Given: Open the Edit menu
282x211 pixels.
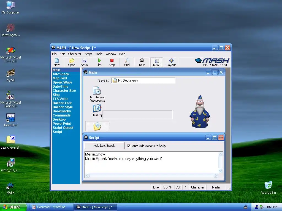Looking at the screenshot, I should click(62, 54).
